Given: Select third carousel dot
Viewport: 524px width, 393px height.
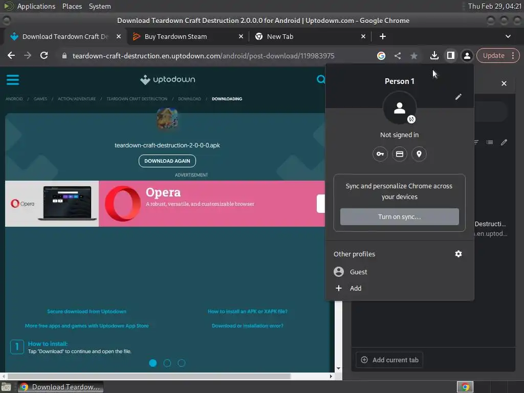Looking at the screenshot, I should click(182, 363).
